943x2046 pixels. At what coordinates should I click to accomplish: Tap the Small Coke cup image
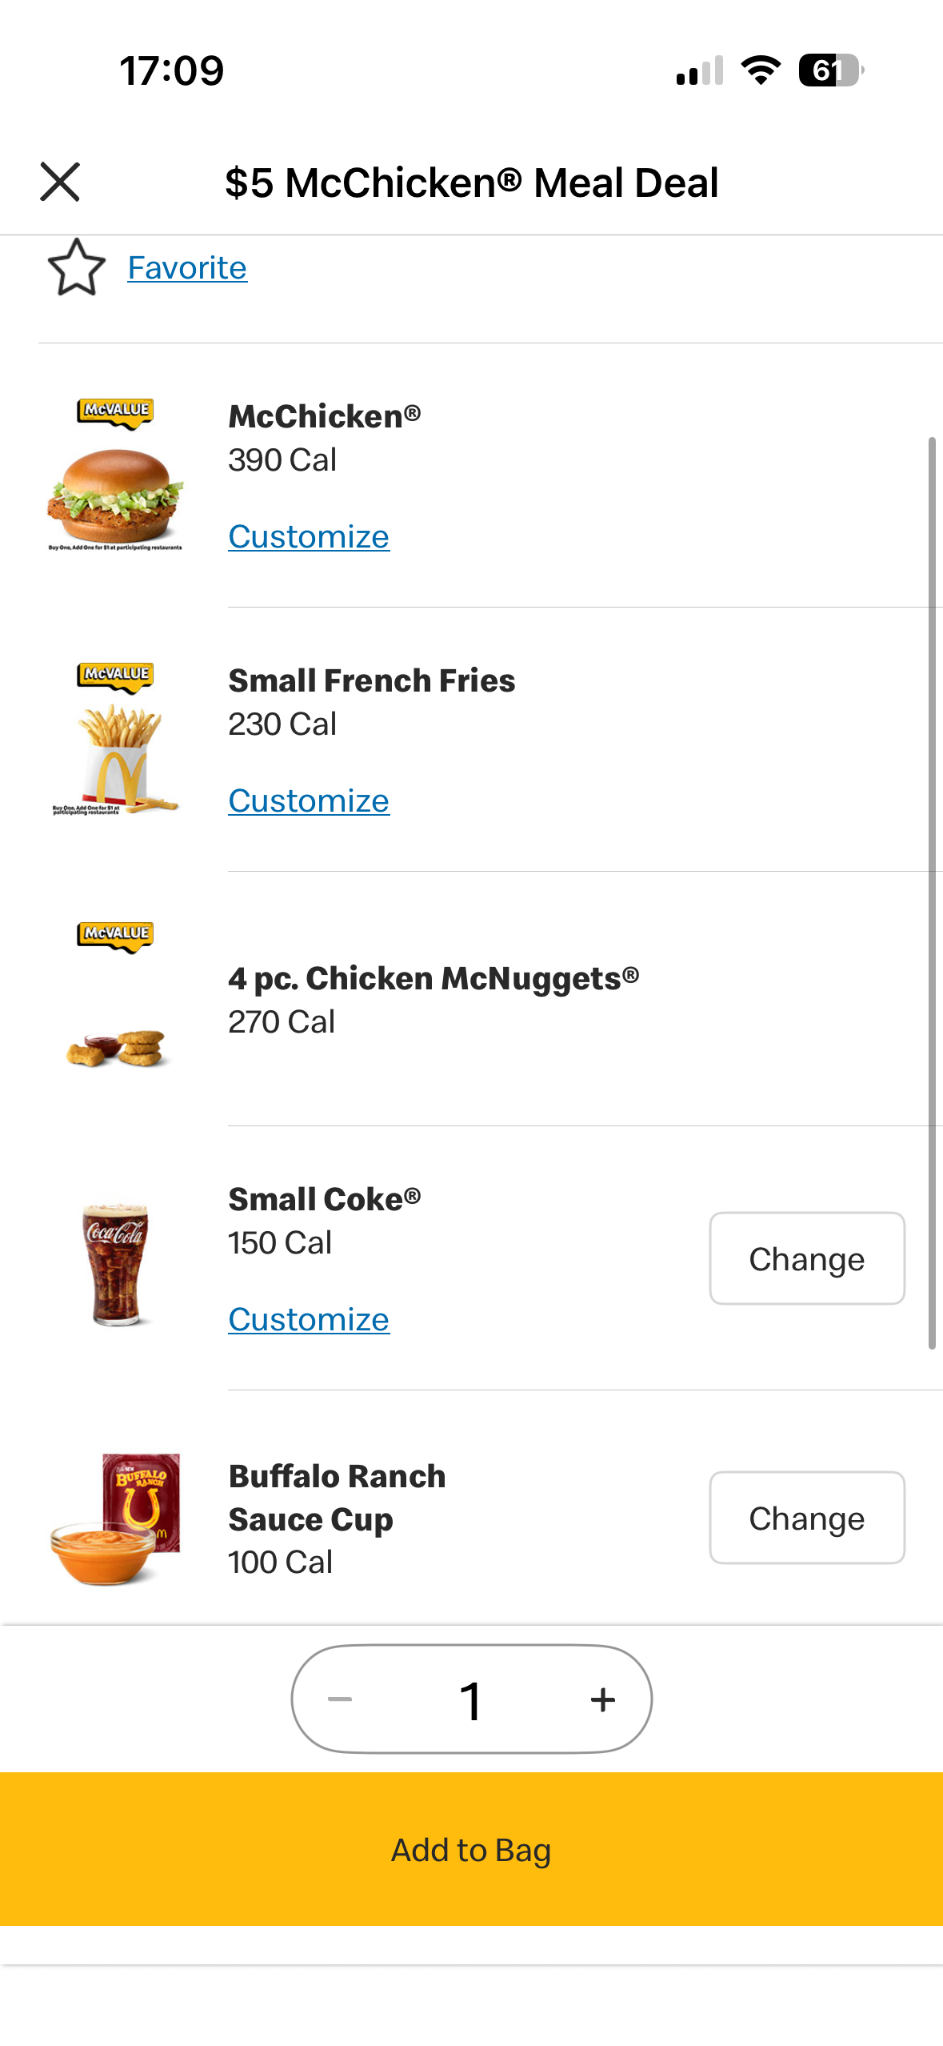pos(116,1263)
